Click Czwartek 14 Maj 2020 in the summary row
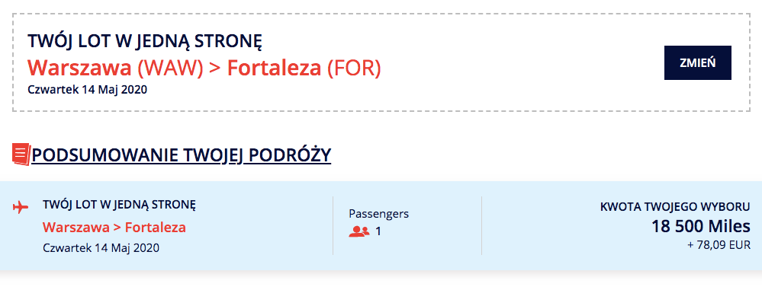 pos(101,248)
